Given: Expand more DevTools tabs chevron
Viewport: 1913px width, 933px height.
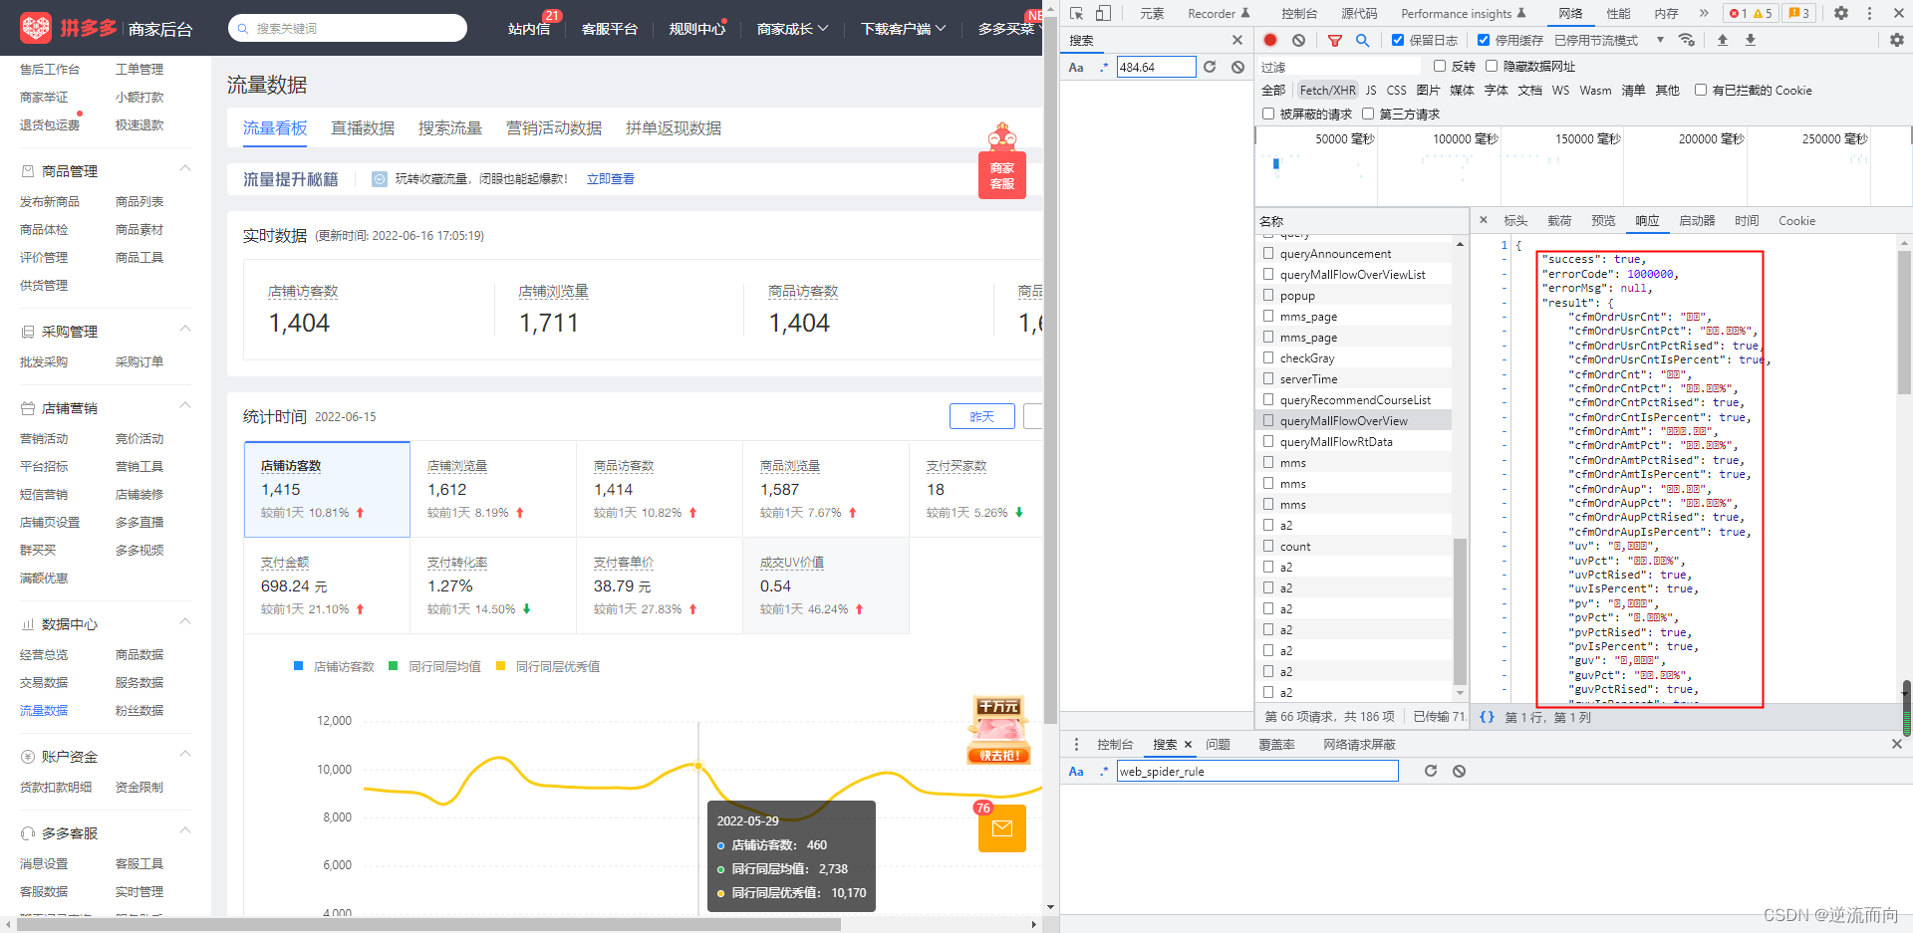Looking at the screenshot, I should (x=1704, y=13).
